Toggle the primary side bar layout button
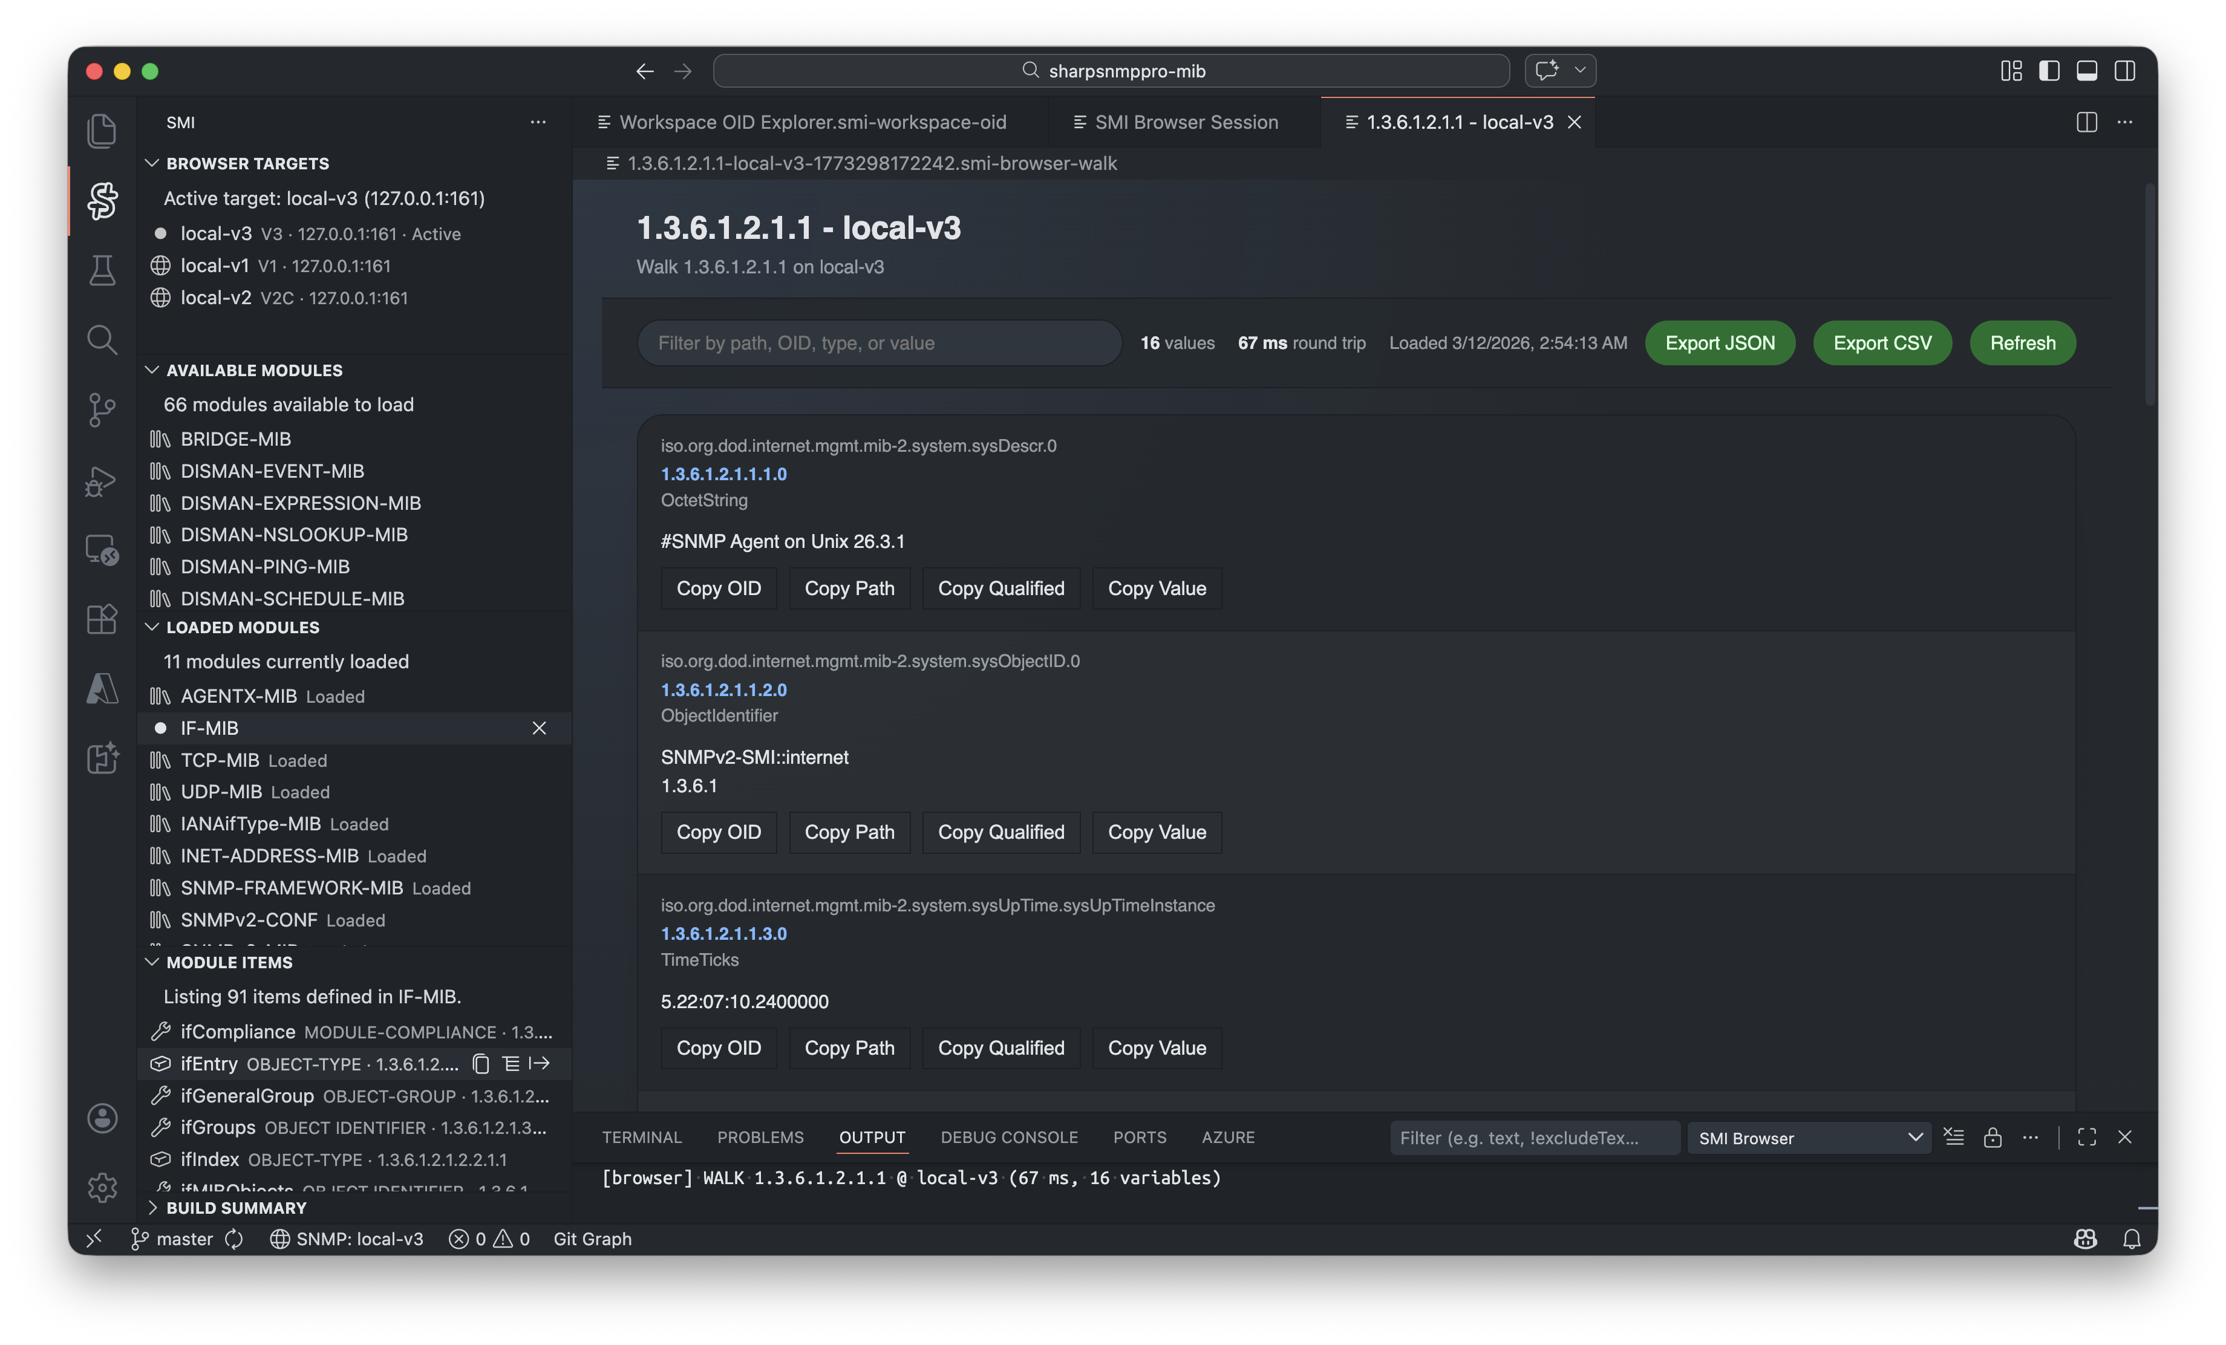The image size is (2226, 1345). click(x=2049, y=71)
